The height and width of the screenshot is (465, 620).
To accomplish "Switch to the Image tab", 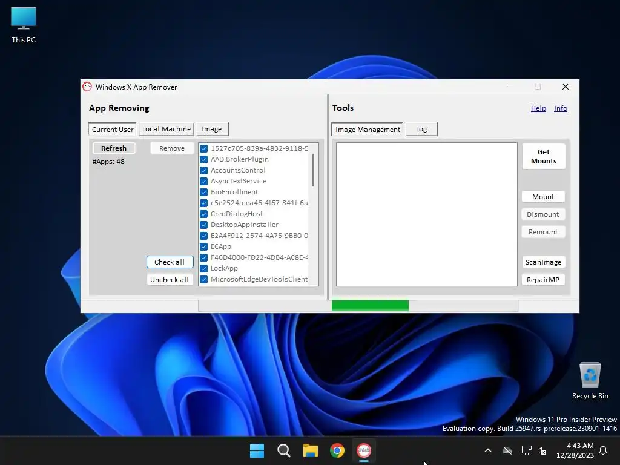I will 212,129.
